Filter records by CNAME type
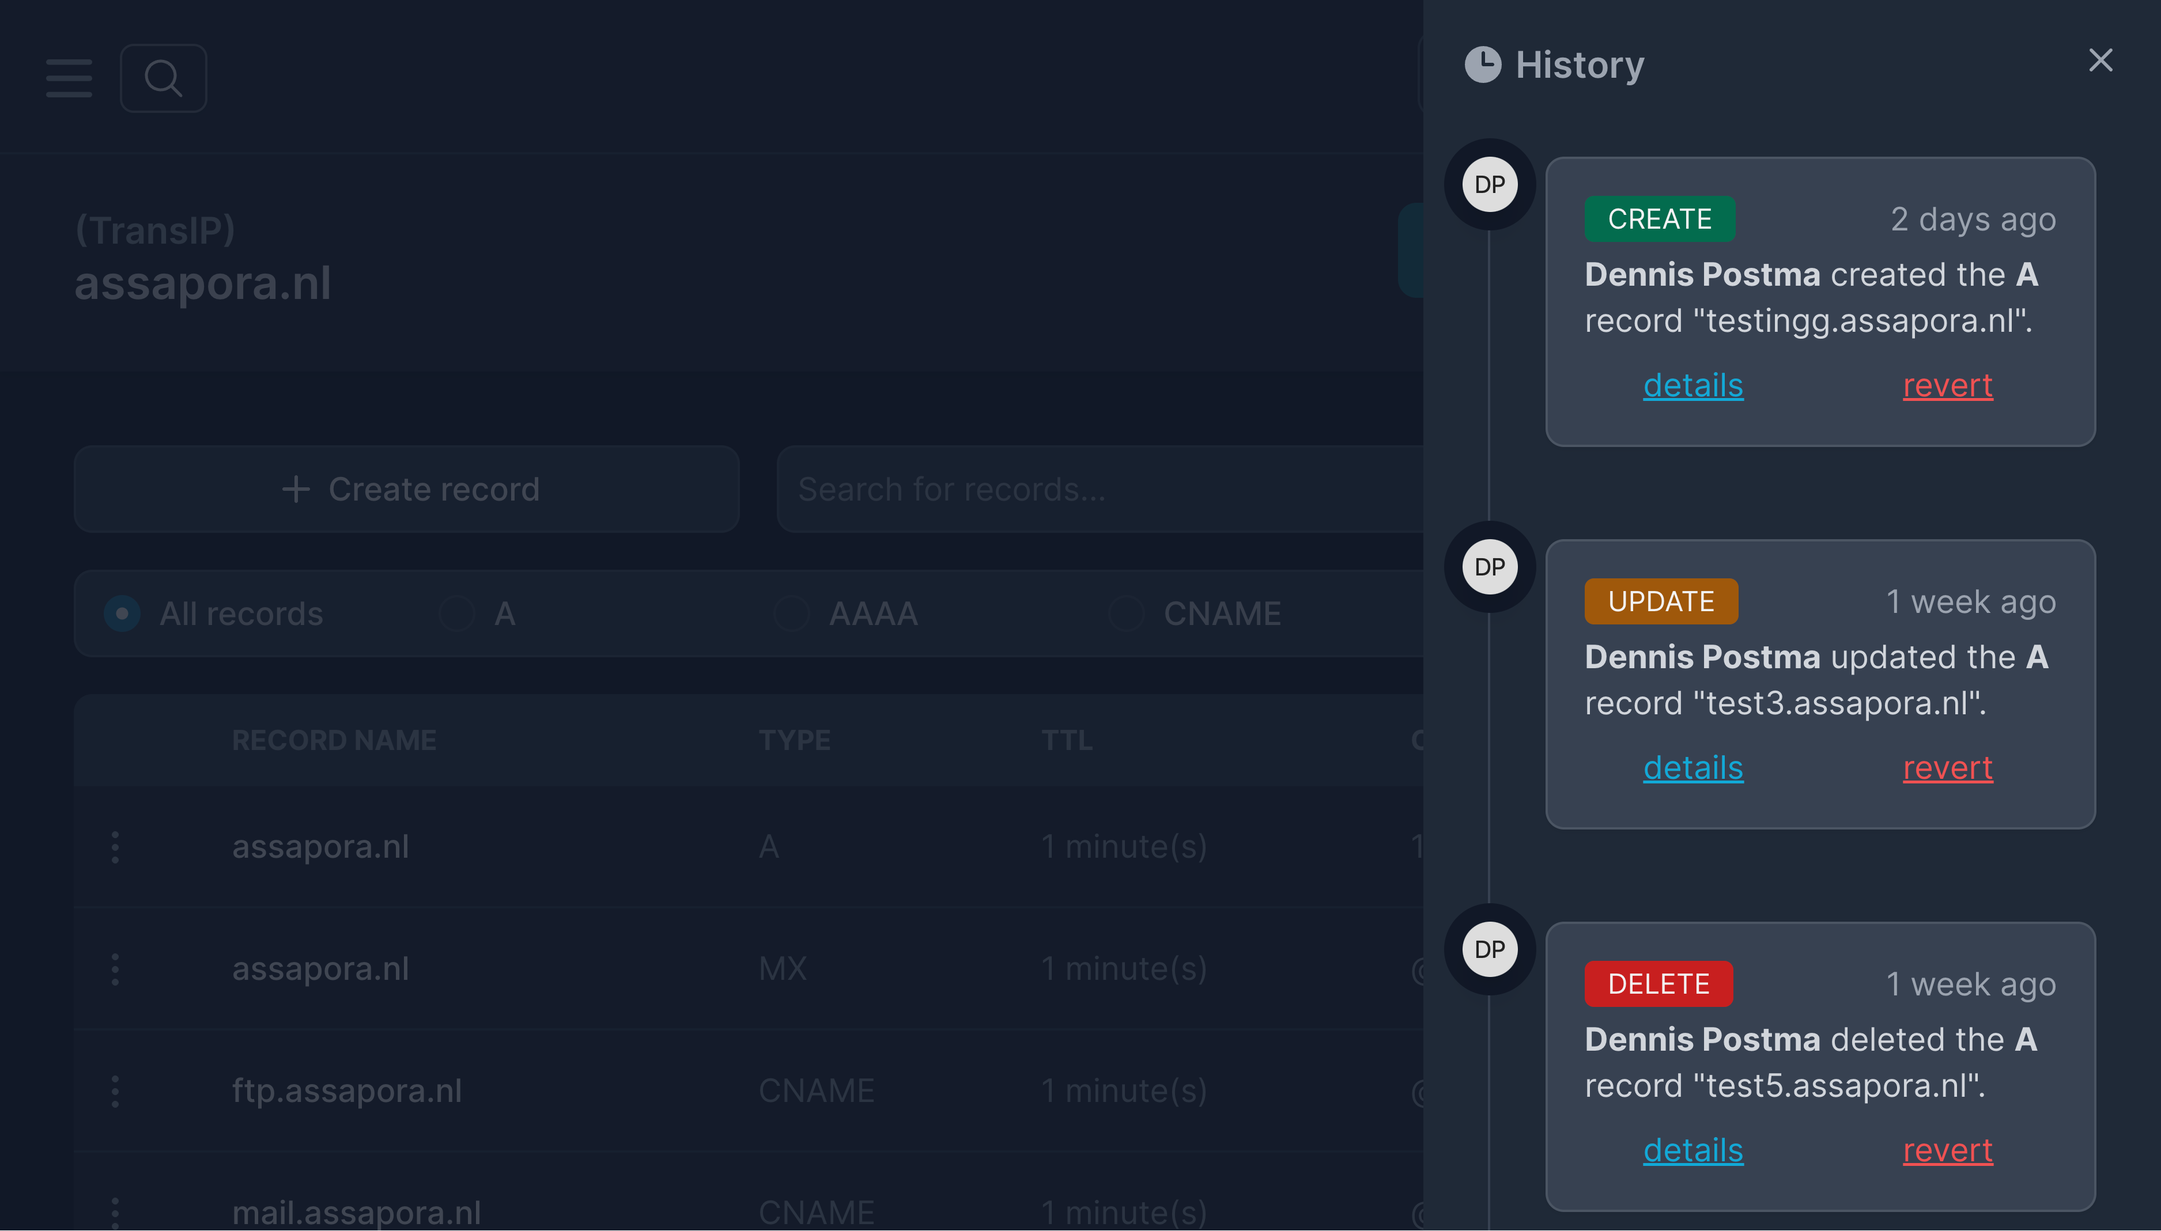Viewport: 2161px width, 1231px height. [x=1127, y=614]
